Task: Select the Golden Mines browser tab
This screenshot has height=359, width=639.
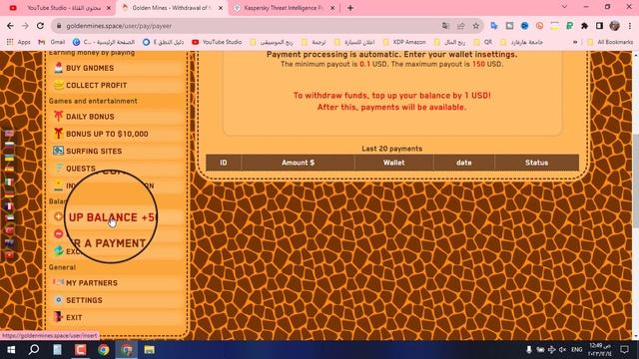Action: point(172,8)
